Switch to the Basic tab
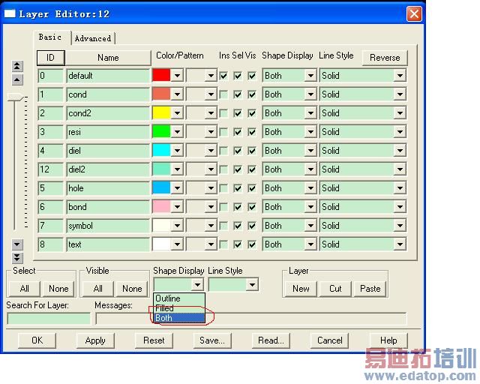The height and width of the screenshot is (384, 480). coord(50,37)
